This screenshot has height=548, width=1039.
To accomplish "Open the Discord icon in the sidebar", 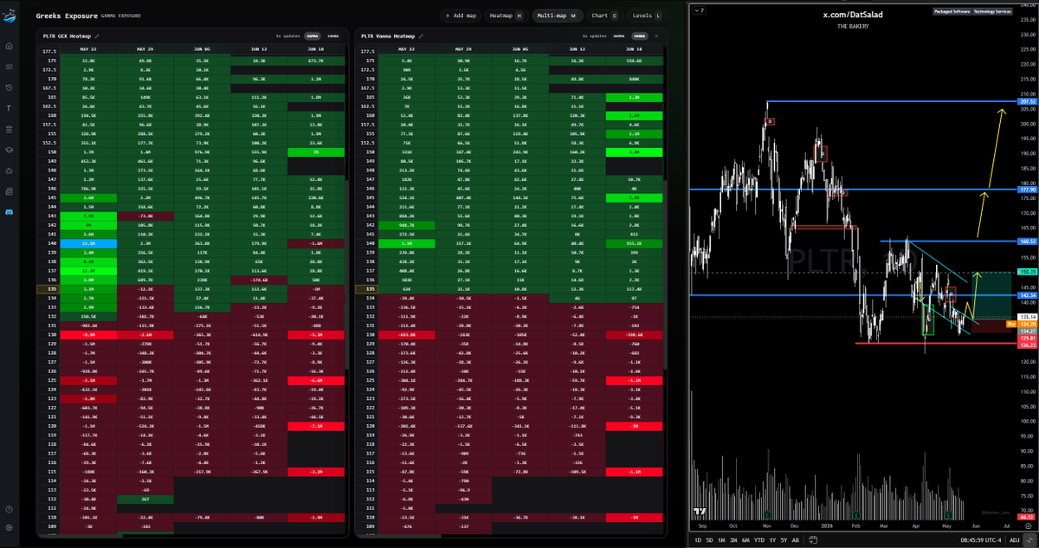I will (x=8, y=211).
